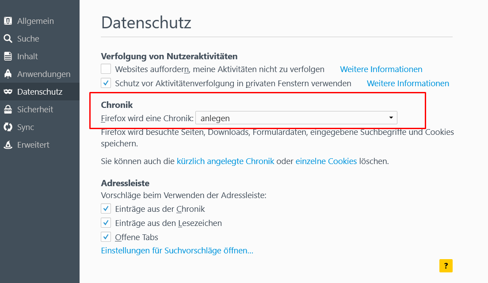The height and width of the screenshot is (283, 488).
Task: Open Einstellungen für Suchvorschläge link
Action: point(177,251)
